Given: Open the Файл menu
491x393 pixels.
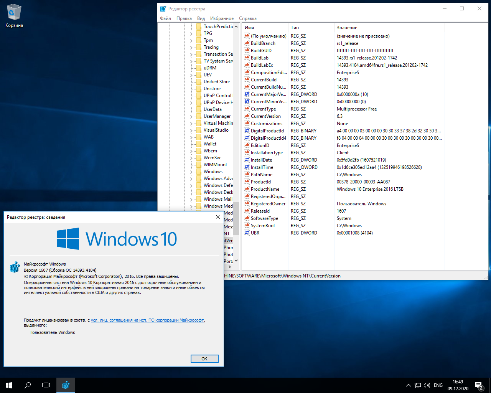Looking at the screenshot, I should tap(166, 18).
